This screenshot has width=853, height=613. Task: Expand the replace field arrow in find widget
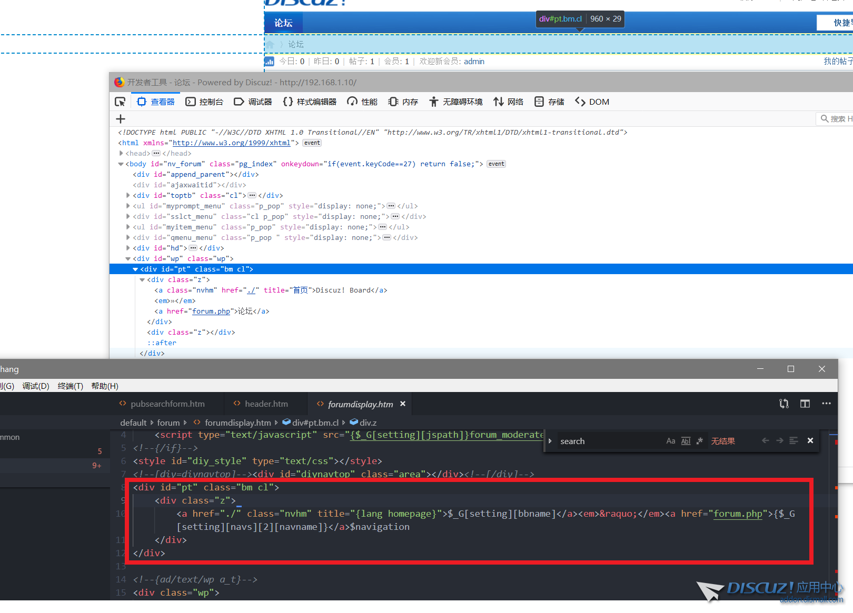pos(550,441)
